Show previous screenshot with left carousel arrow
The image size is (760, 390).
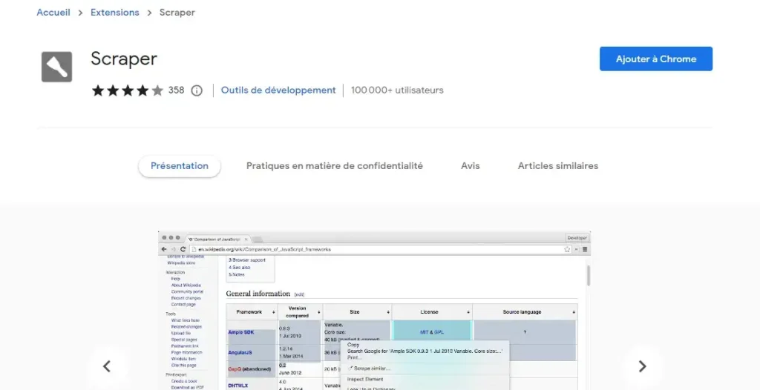point(106,366)
